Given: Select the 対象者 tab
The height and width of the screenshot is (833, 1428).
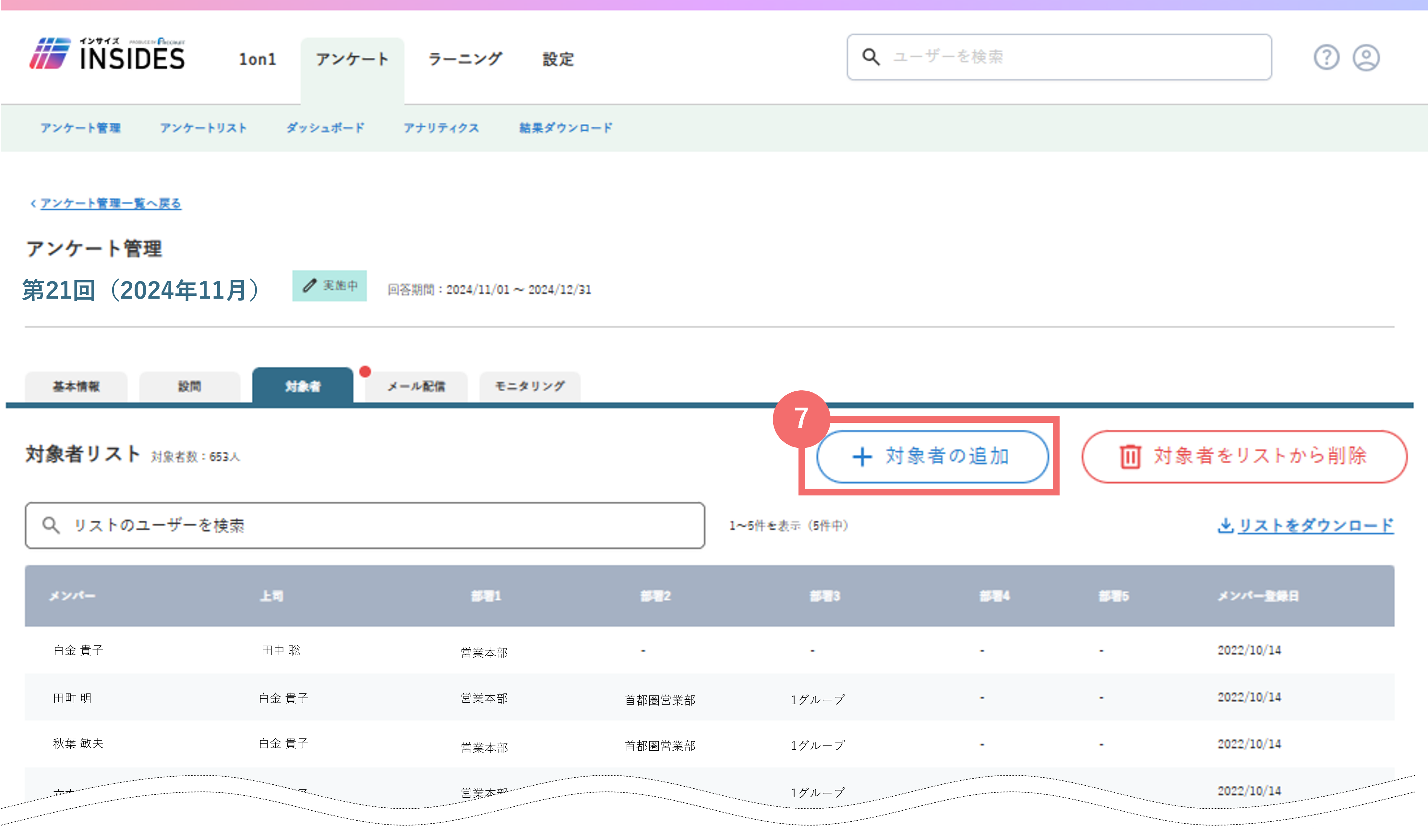Looking at the screenshot, I should [303, 386].
